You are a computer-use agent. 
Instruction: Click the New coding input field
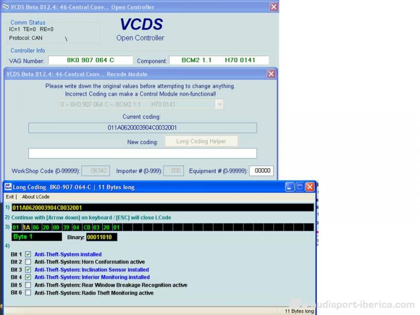[x=142, y=153]
